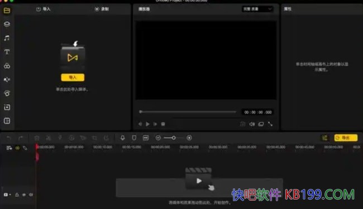Click the yellow 导入 import button
Viewport: 363px width, 209px height.
point(73,77)
